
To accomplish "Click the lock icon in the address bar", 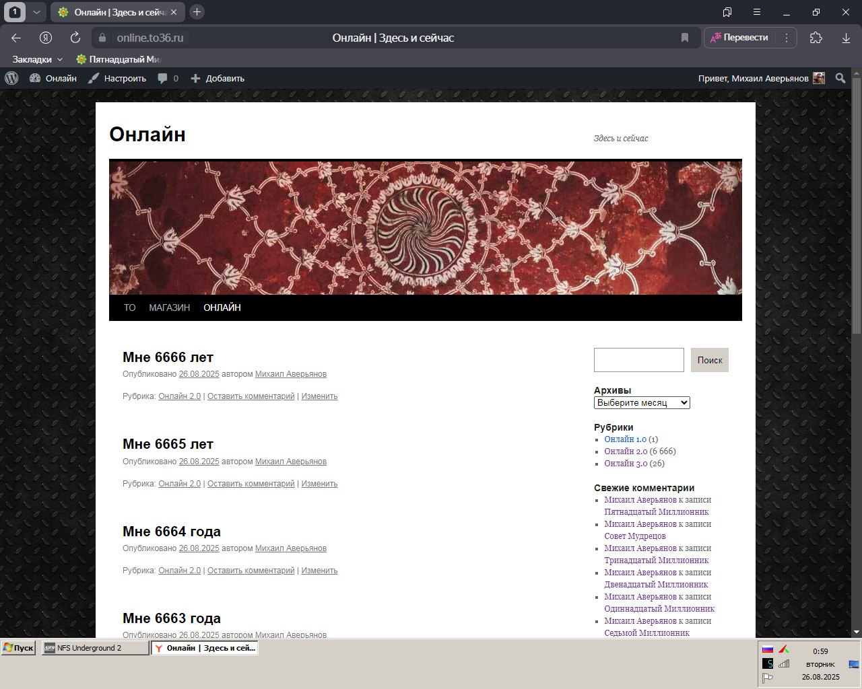I will pyautogui.click(x=102, y=38).
